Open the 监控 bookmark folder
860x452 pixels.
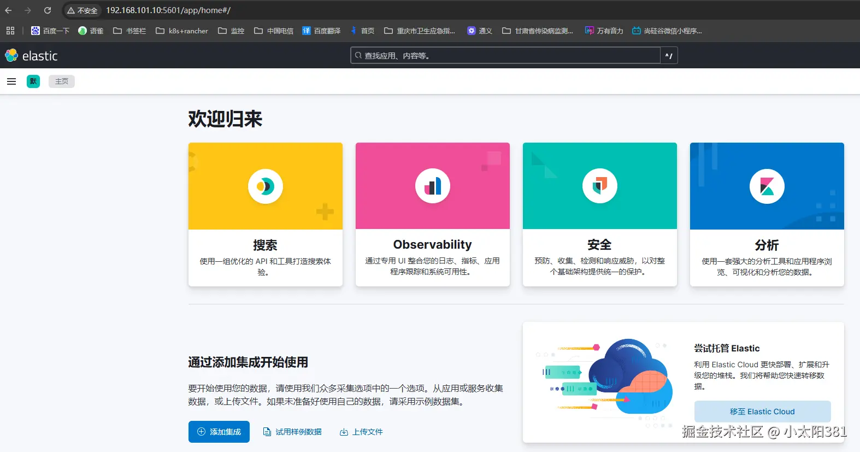231,31
